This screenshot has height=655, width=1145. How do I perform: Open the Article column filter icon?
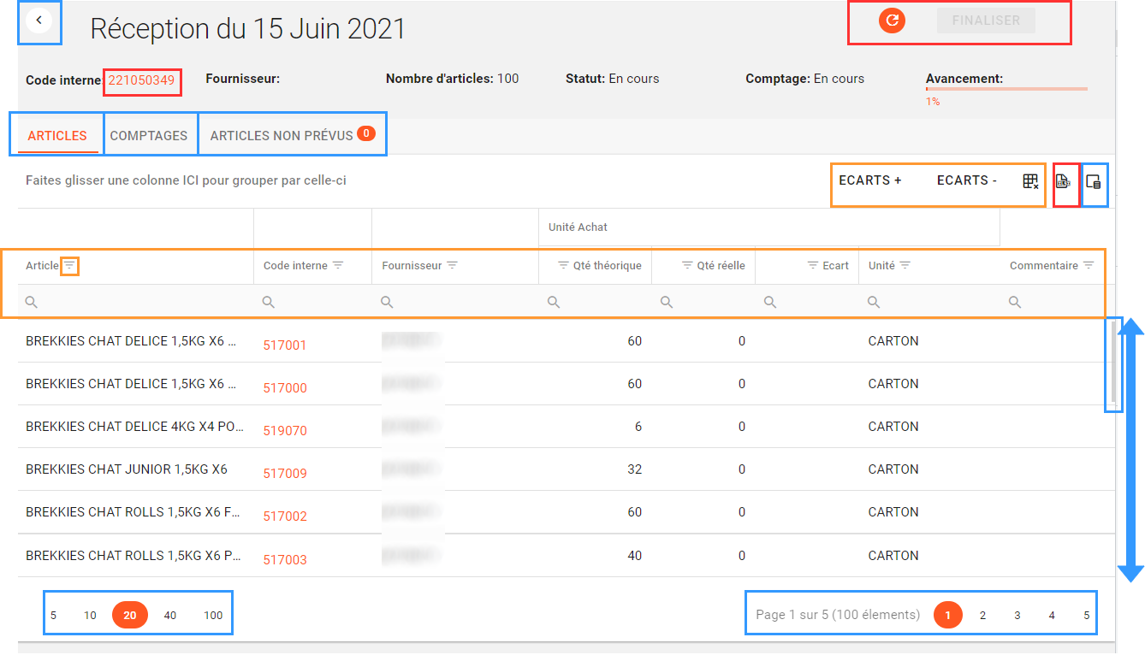coord(69,266)
